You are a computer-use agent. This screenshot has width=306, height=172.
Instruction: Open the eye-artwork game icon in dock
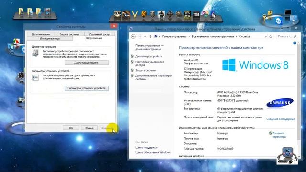126,15
